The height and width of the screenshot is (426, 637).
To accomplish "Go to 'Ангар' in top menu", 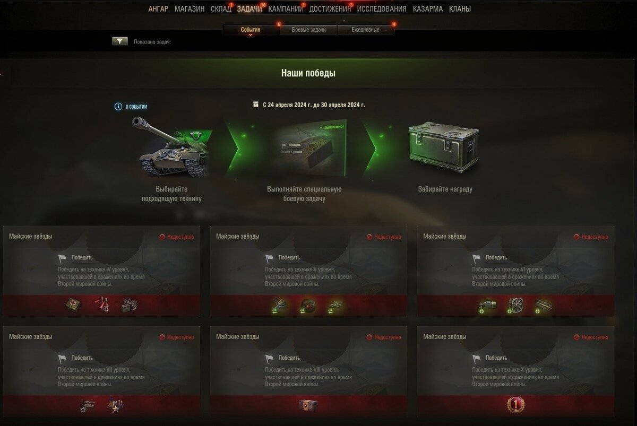I will click(158, 9).
